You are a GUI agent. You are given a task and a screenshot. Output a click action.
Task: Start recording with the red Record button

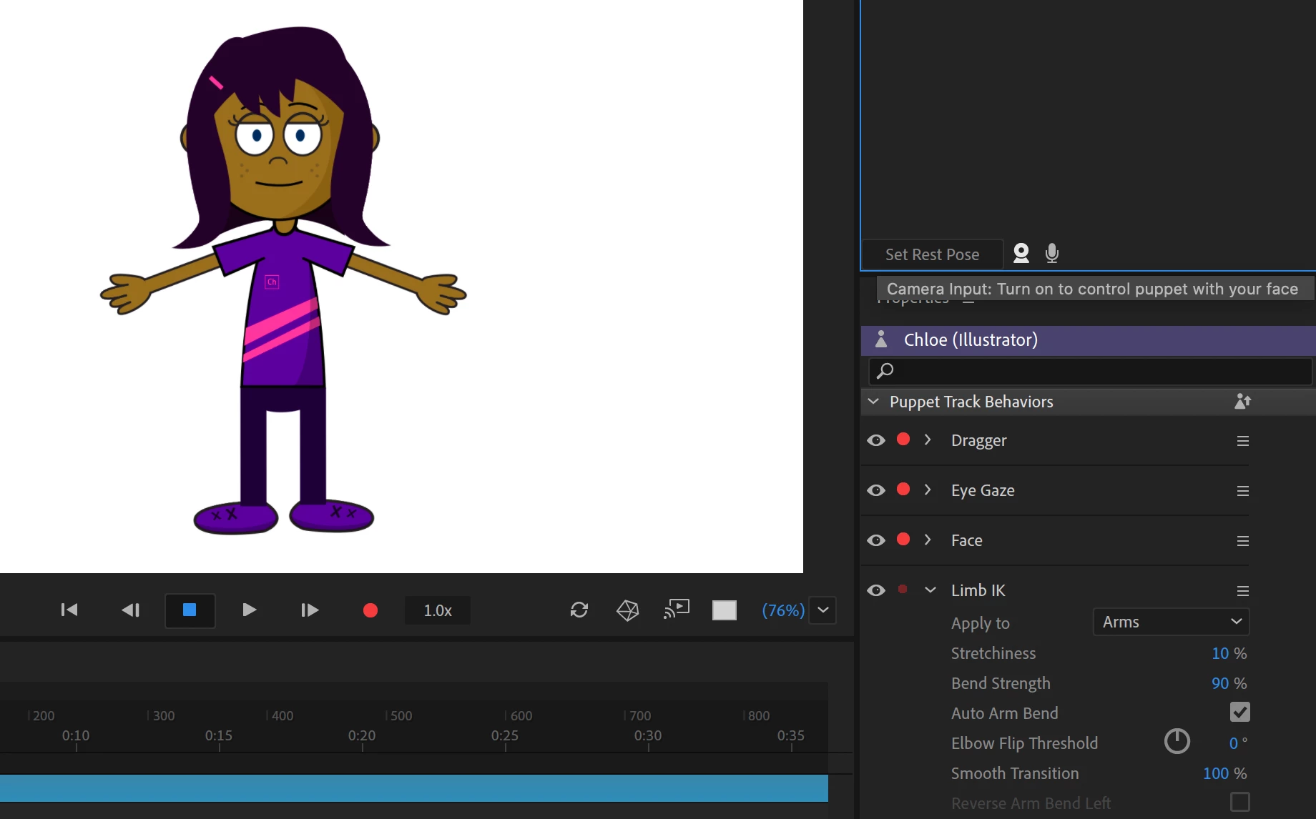click(370, 610)
